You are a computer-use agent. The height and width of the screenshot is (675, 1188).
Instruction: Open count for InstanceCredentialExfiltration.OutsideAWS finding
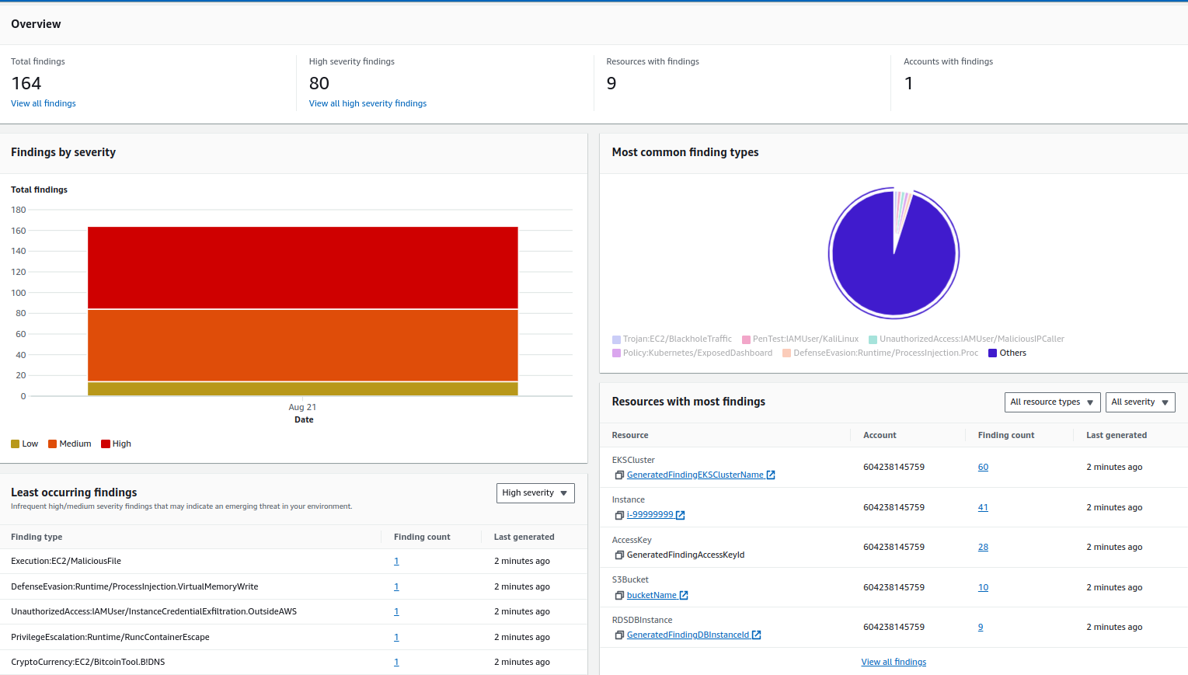(x=396, y=612)
